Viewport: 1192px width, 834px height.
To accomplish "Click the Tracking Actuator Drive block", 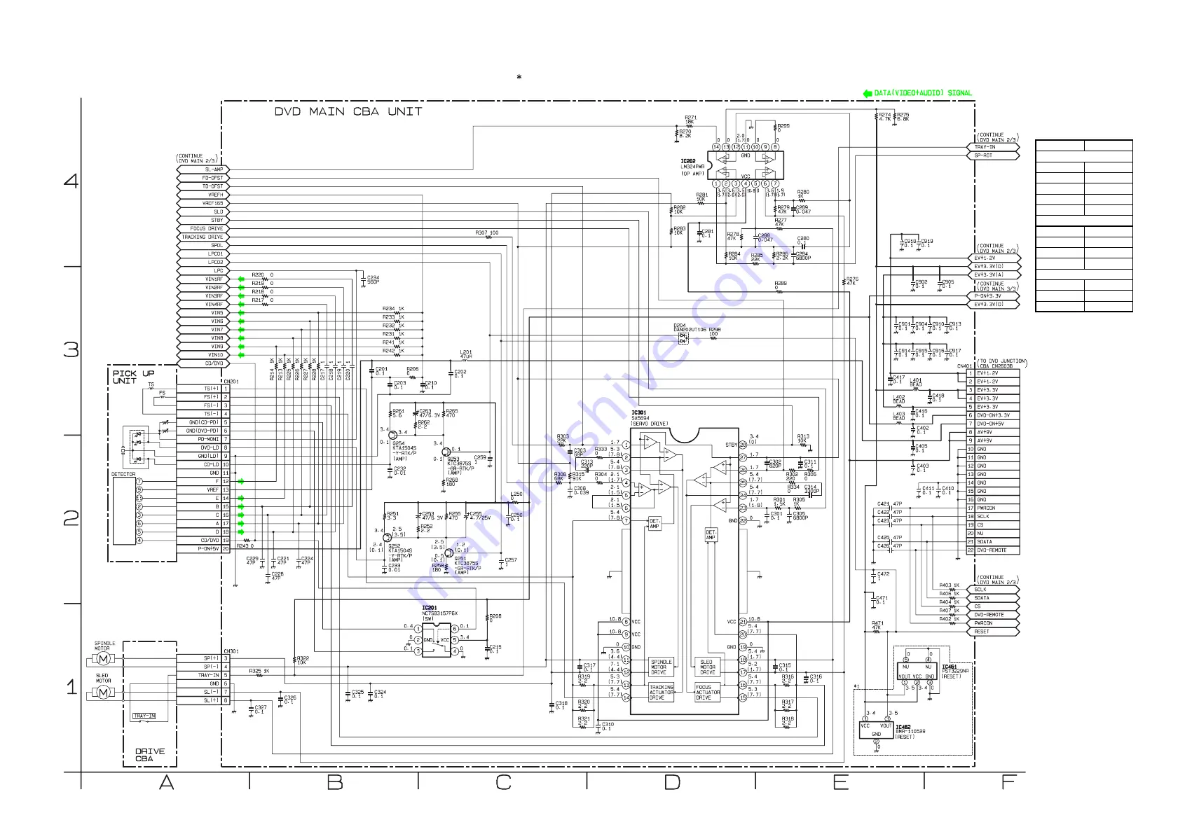I will 661,693.
